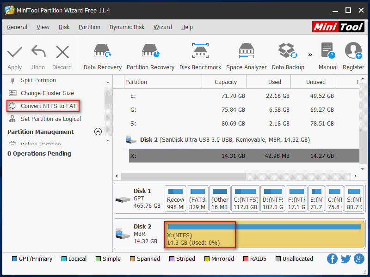Open the Facebook share icon
The image size is (370, 277).
[x=332, y=259]
